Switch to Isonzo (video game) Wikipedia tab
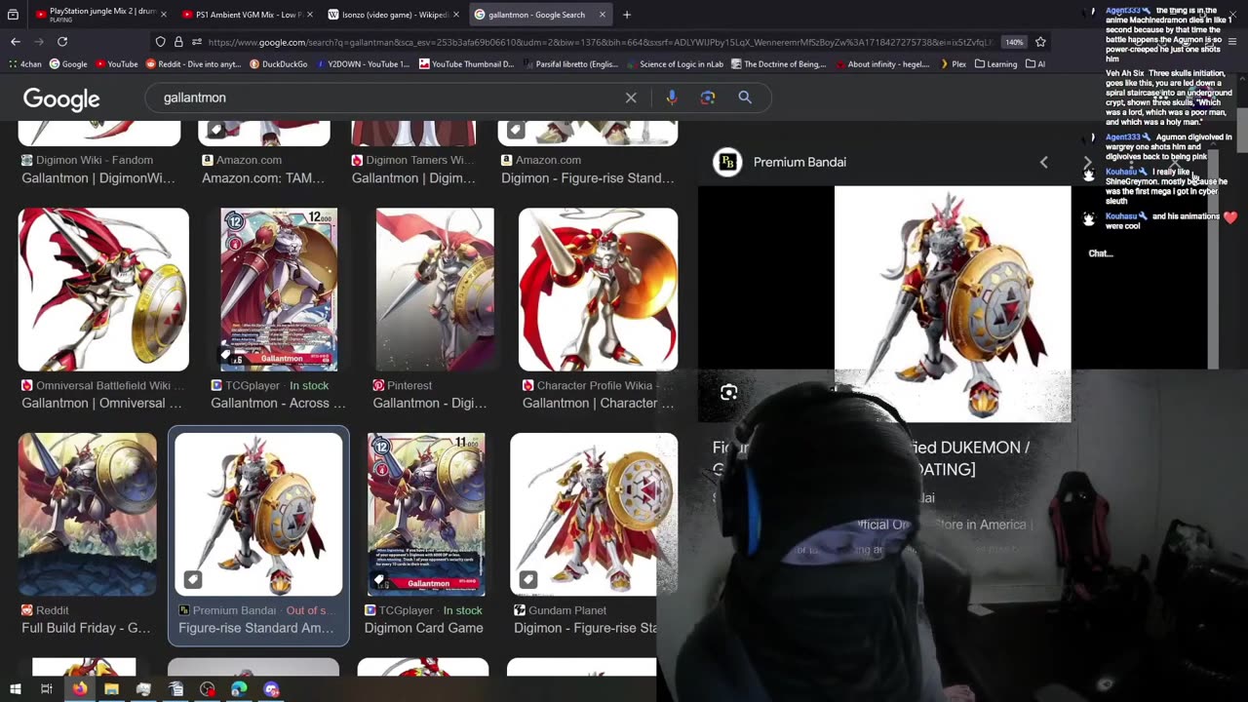This screenshot has height=702, width=1248. point(390,15)
